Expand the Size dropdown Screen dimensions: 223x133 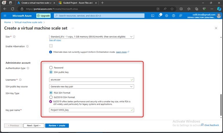91,37
